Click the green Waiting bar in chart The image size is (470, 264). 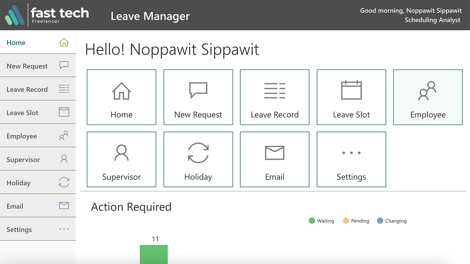click(154, 254)
